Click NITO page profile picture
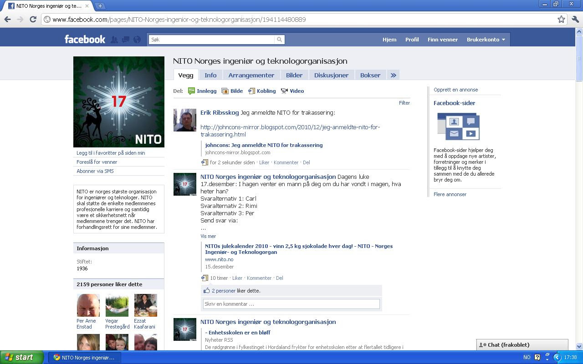Screen dimensions: 583x364 coord(119,102)
